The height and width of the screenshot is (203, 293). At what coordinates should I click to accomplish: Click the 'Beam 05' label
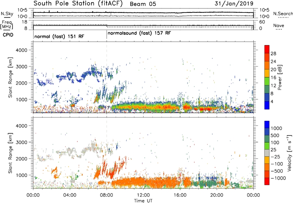143,4
